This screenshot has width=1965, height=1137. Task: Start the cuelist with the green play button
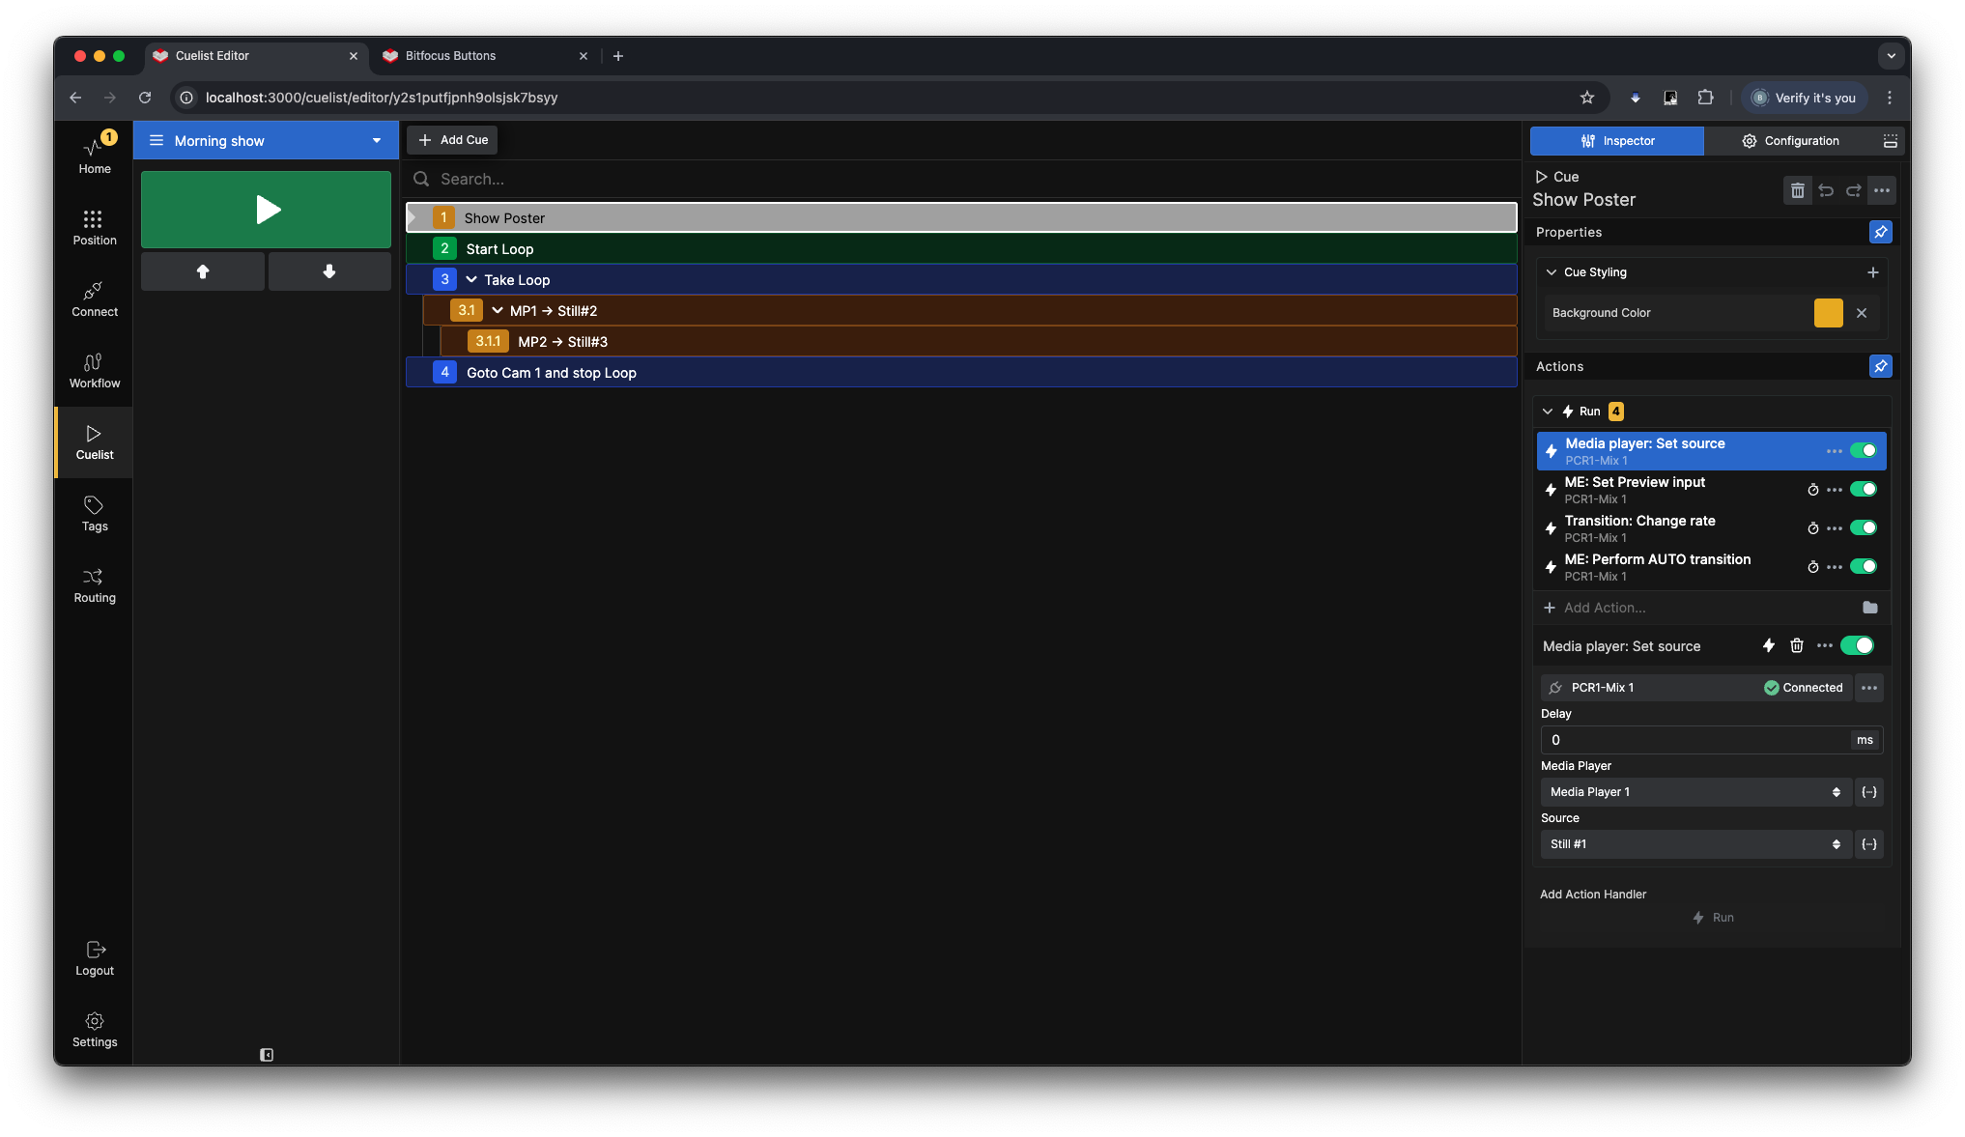pyautogui.click(x=266, y=210)
